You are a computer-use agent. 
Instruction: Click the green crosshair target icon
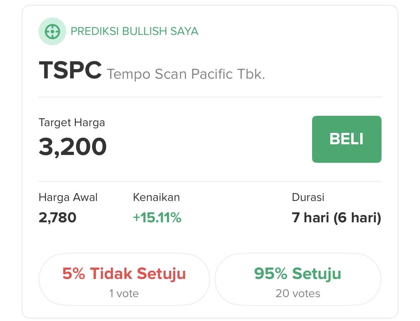tap(52, 31)
